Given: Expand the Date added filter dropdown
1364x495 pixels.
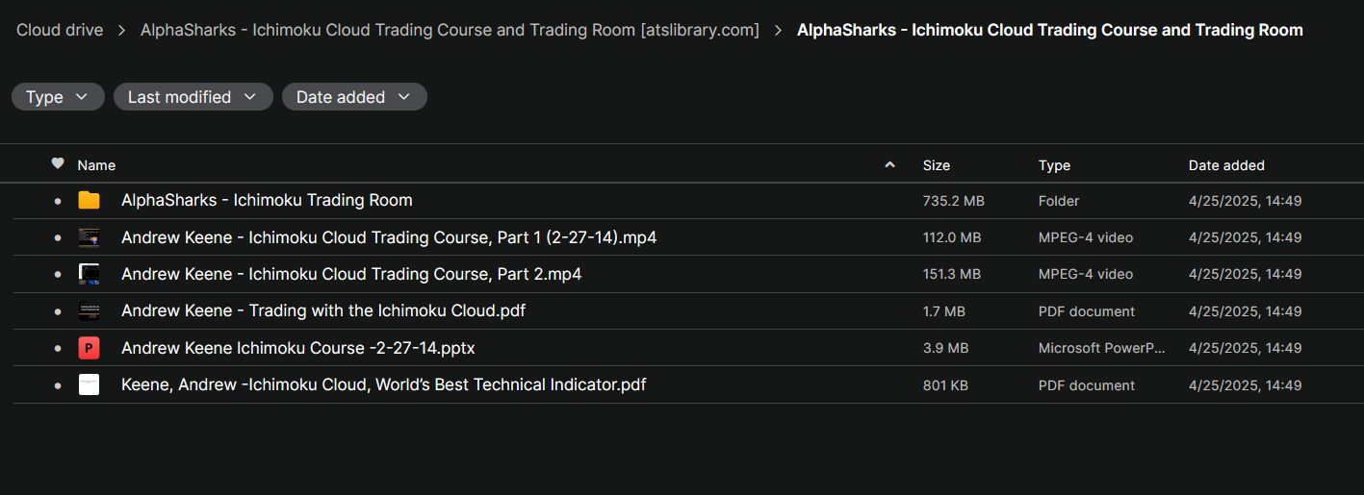Looking at the screenshot, I should click(353, 97).
